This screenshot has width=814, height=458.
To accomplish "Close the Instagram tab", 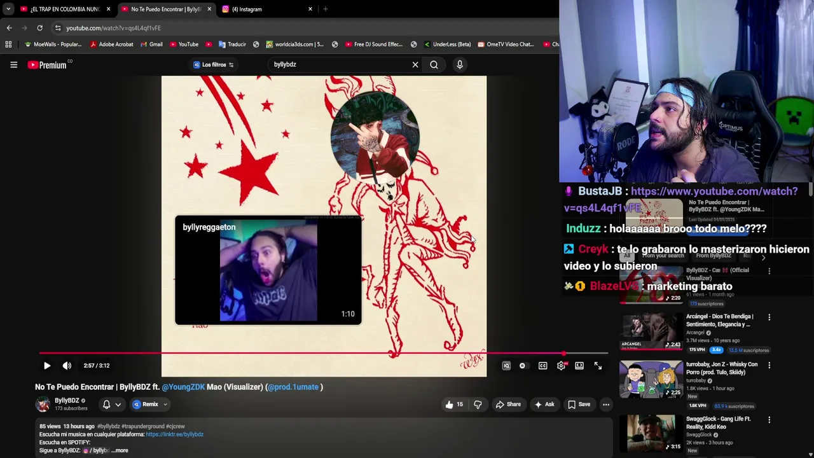I will click(x=310, y=9).
